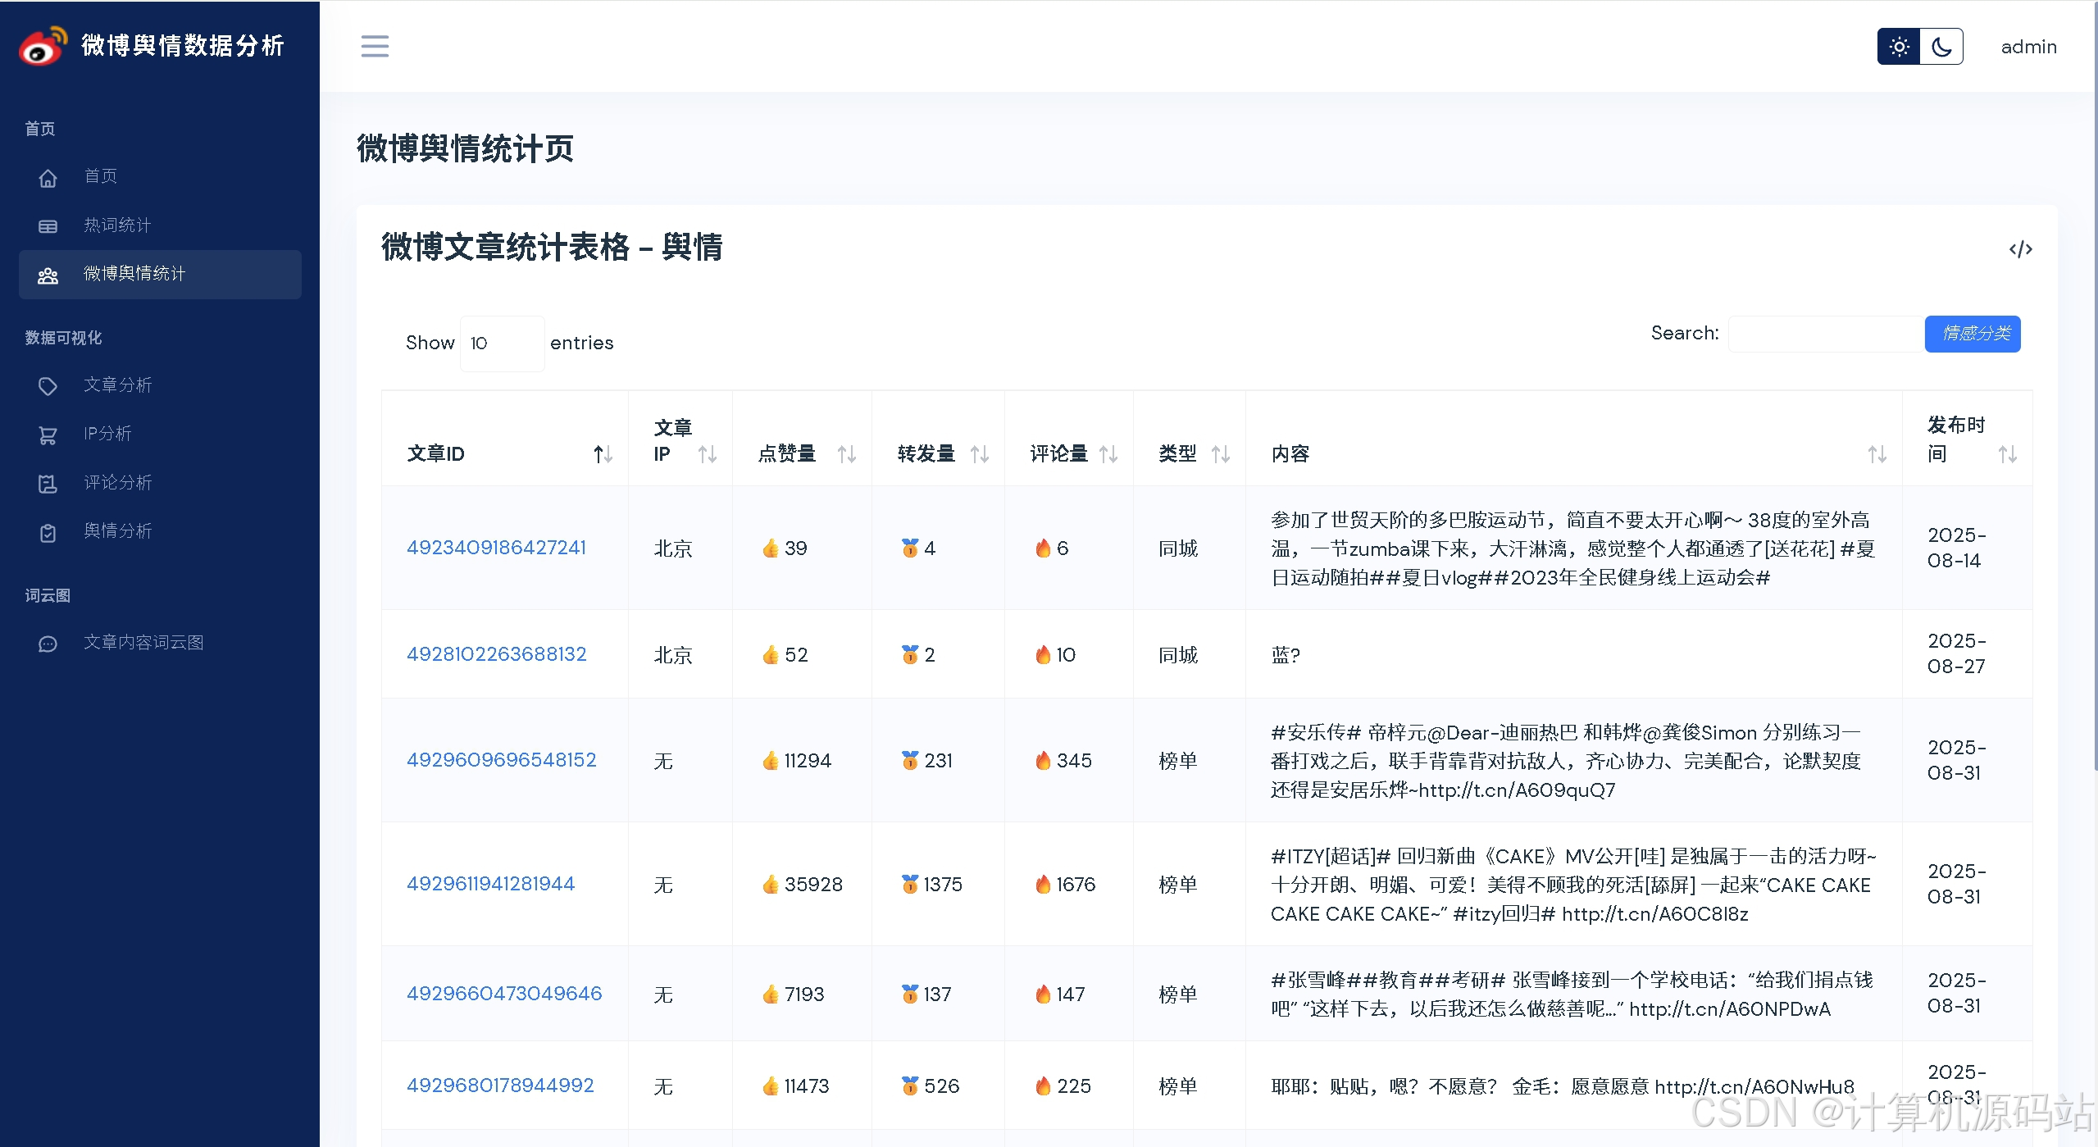Open article link 4923409186427241
This screenshot has height=1147, width=2098.
click(x=496, y=548)
